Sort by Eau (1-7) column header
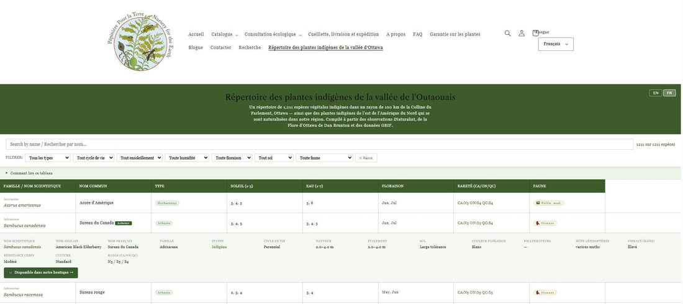Viewport: 683px width, 304px height. click(341, 186)
